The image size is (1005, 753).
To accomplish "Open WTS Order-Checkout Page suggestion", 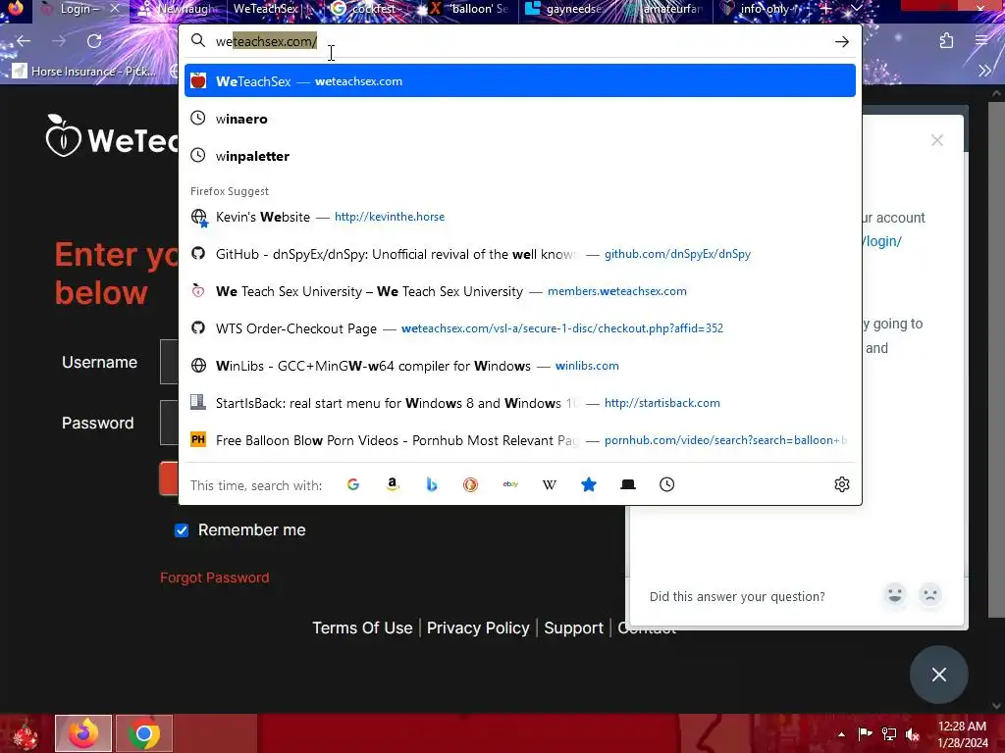I will tap(520, 327).
